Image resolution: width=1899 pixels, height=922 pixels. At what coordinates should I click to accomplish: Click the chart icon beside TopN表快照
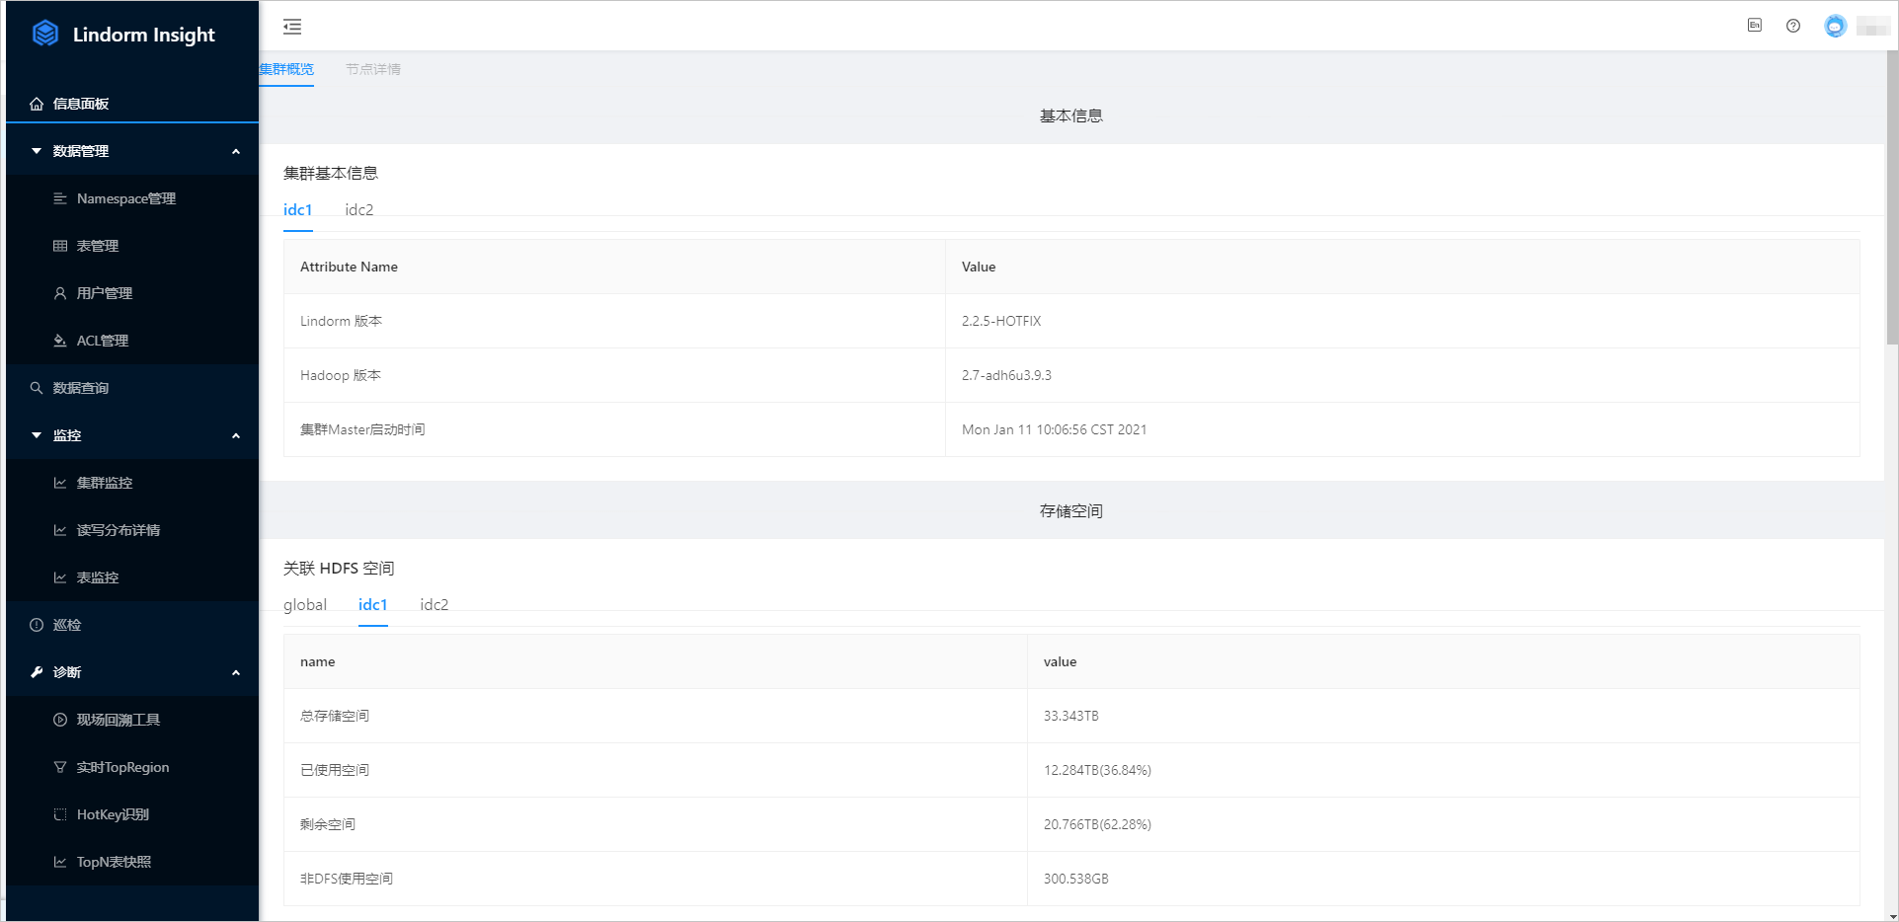click(60, 862)
